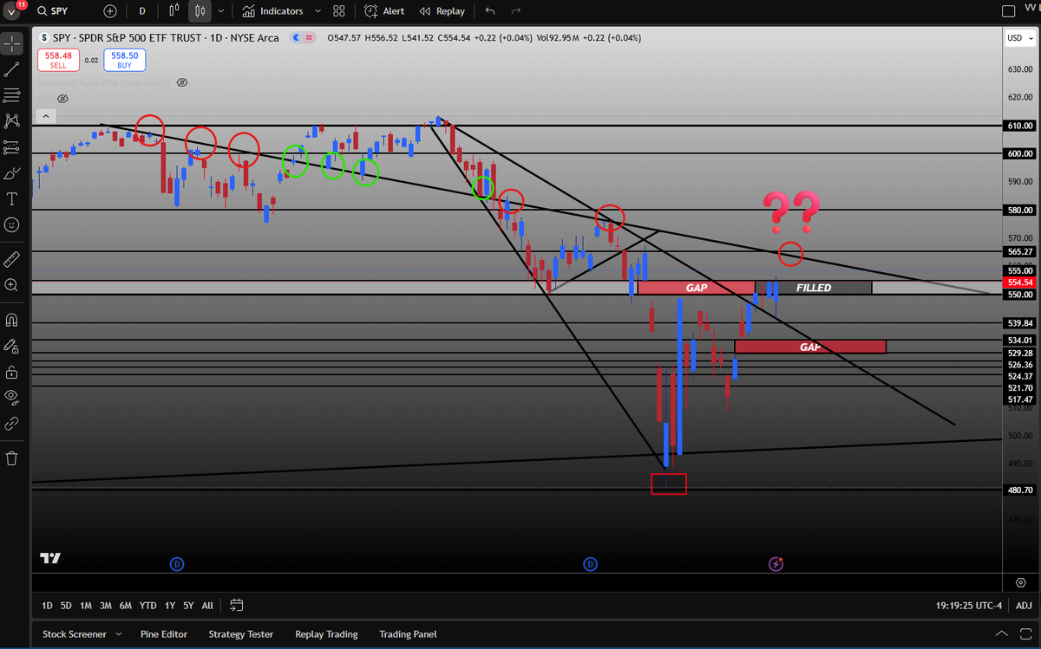This screenshot has width=1041, height=649.
Task: Select the 1D date range
Action: click(x=47, y=606)
